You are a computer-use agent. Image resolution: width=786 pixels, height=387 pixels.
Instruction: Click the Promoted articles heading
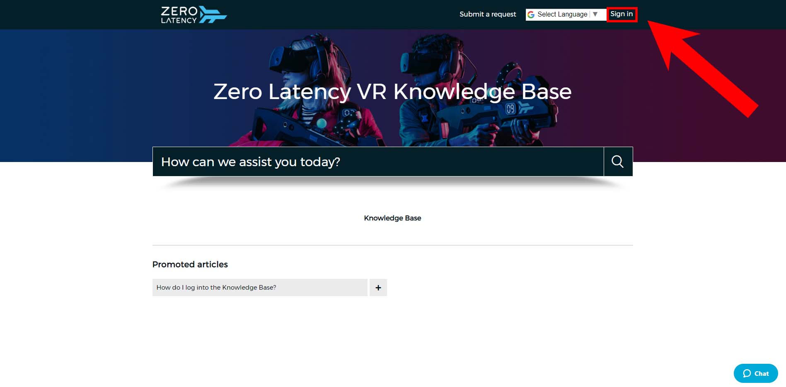click(190, 264)
